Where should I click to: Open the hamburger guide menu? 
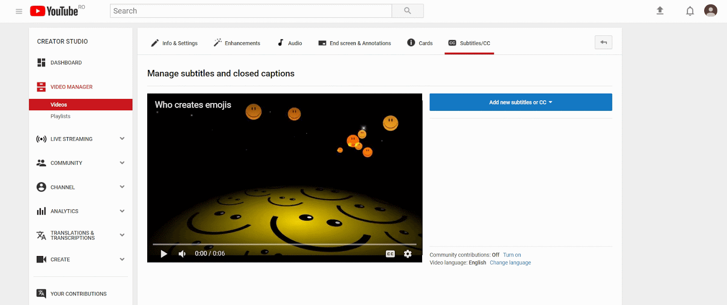(19, 11)
